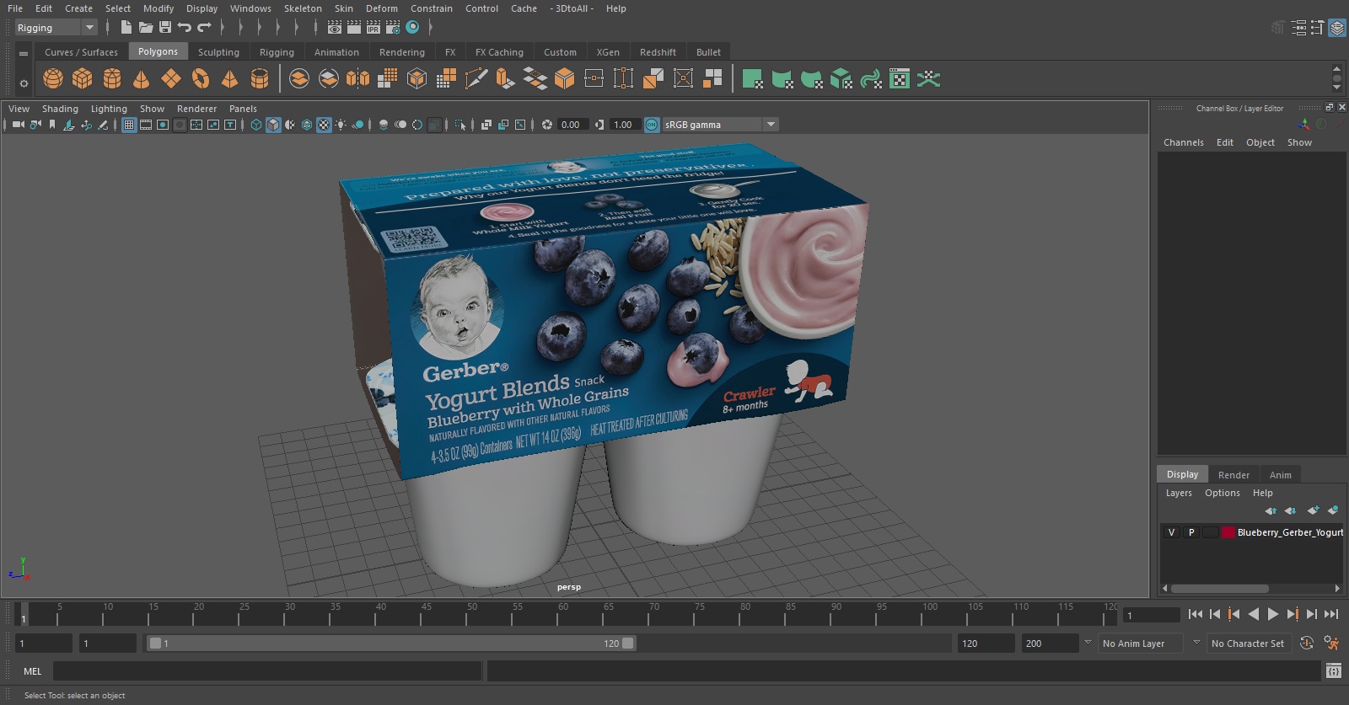Click the select camera icon in viewport

tap(19, 125)
